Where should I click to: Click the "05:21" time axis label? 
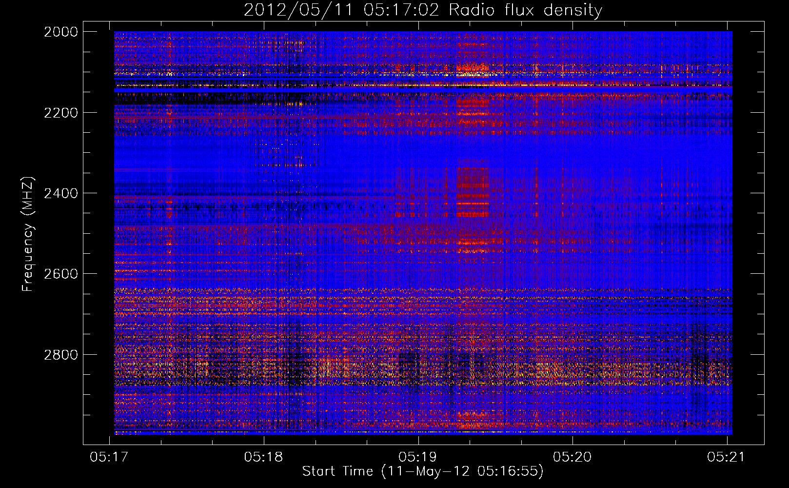tap(727, 457)
